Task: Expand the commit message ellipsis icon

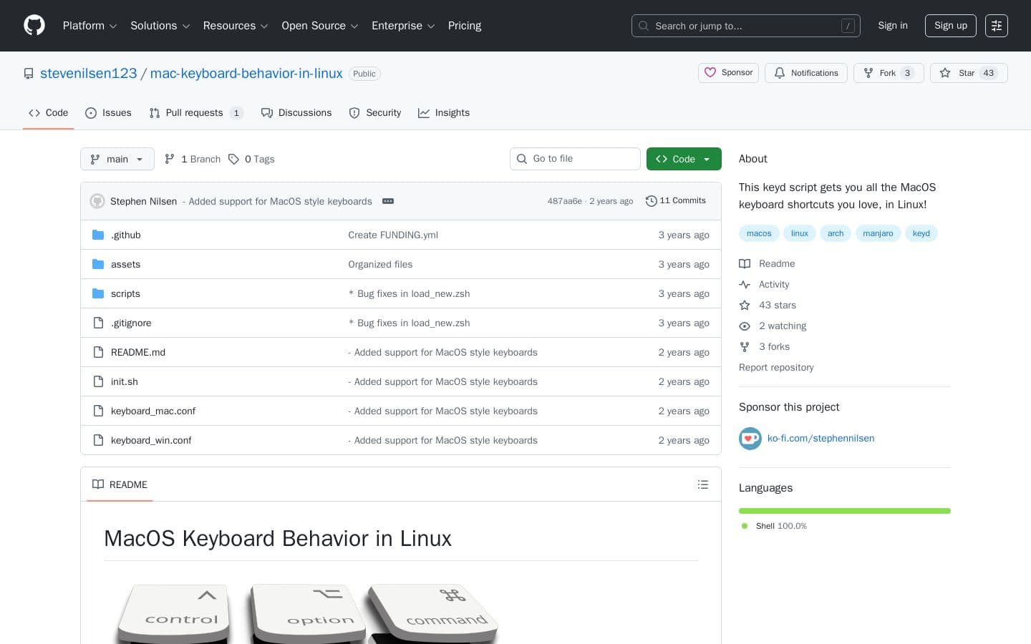Action: click(388, 201)
